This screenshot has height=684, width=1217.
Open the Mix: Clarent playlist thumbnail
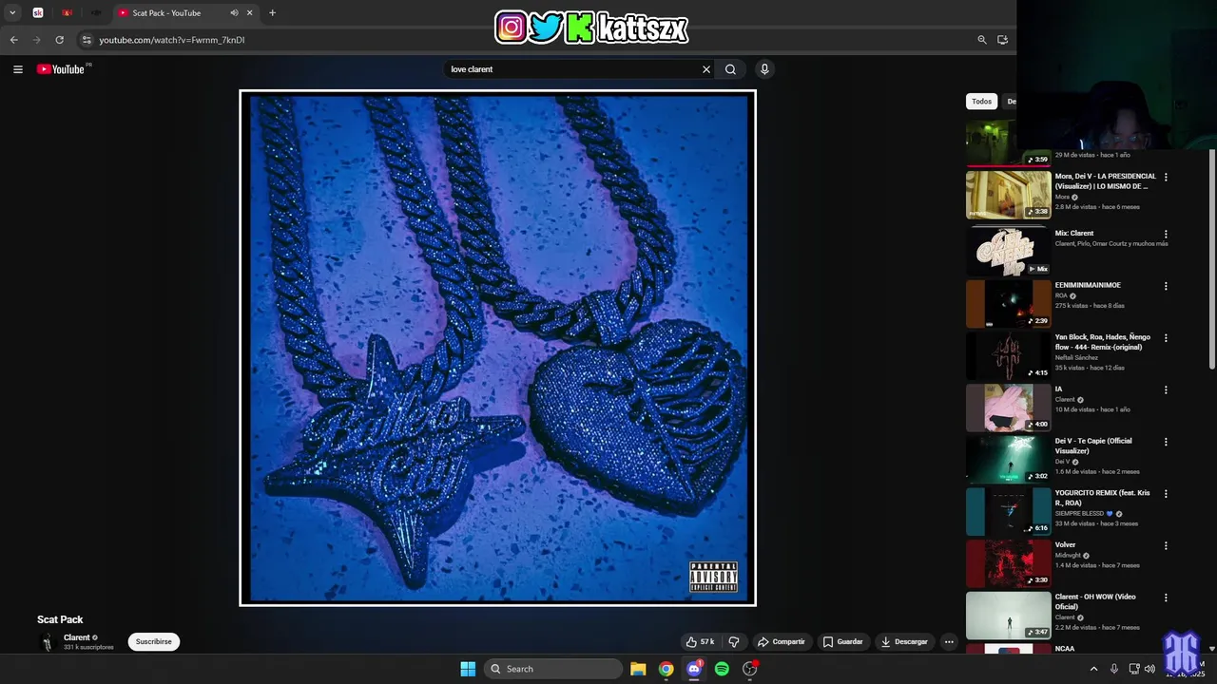coord(1009,252)
